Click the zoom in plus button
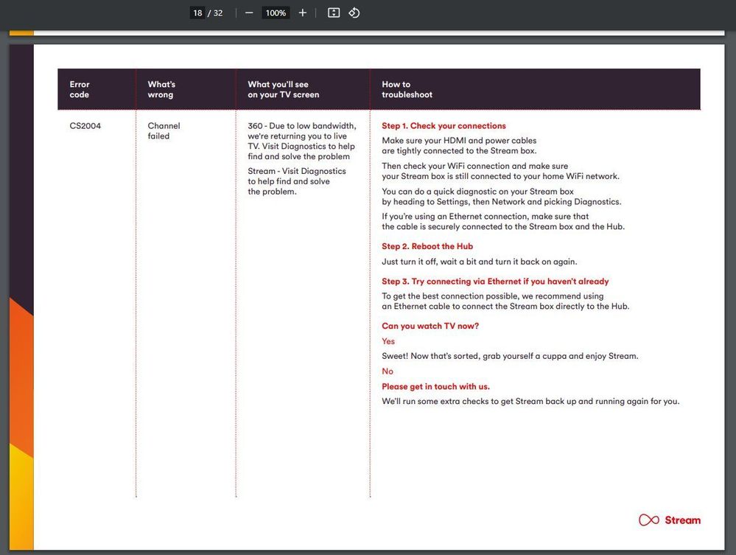The width and height of the screenshot is (736, 555). [303, 13]
